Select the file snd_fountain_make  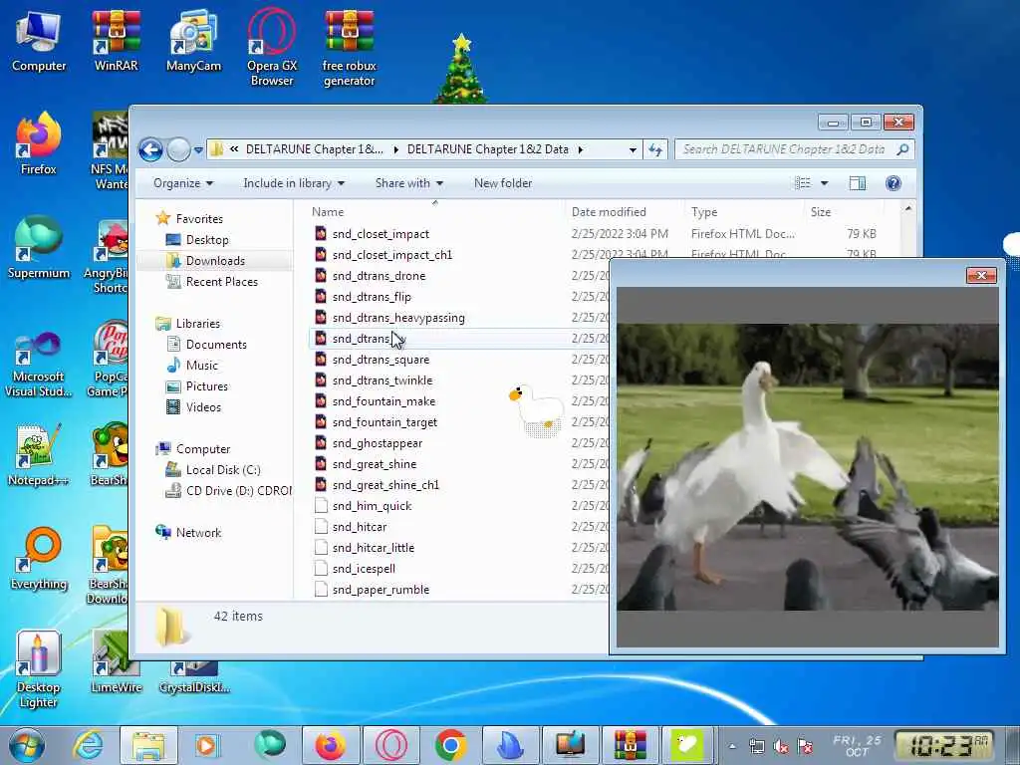(383, 401)
